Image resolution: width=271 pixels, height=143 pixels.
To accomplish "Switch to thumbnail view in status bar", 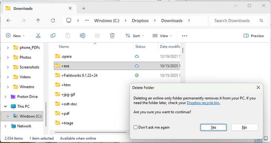I will click(x=265, y=138).
